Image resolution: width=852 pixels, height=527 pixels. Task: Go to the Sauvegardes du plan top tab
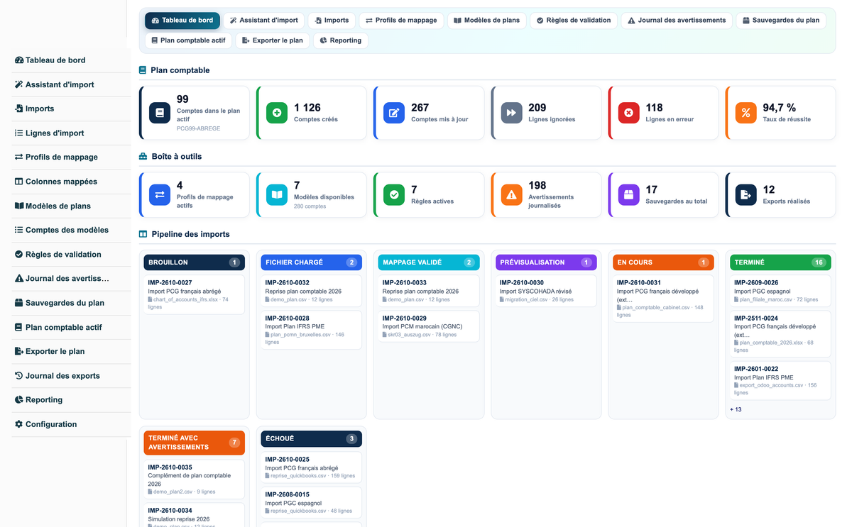click(781, 21)
